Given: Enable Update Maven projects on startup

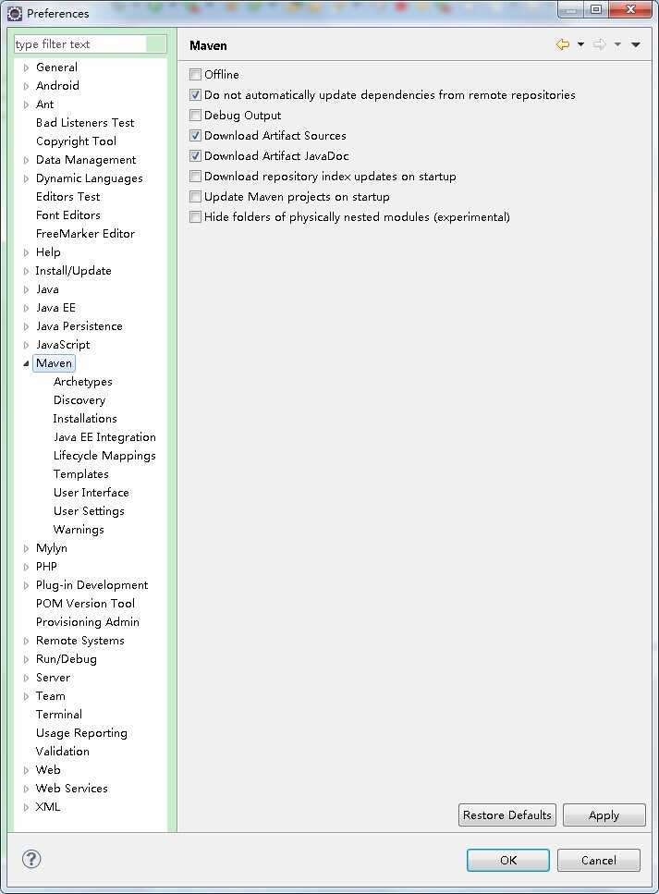Looking at the screenshot, I should tap(196, 197).
